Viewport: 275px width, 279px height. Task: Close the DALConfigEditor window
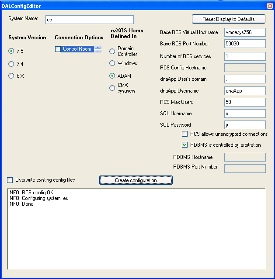pos(270,5)
